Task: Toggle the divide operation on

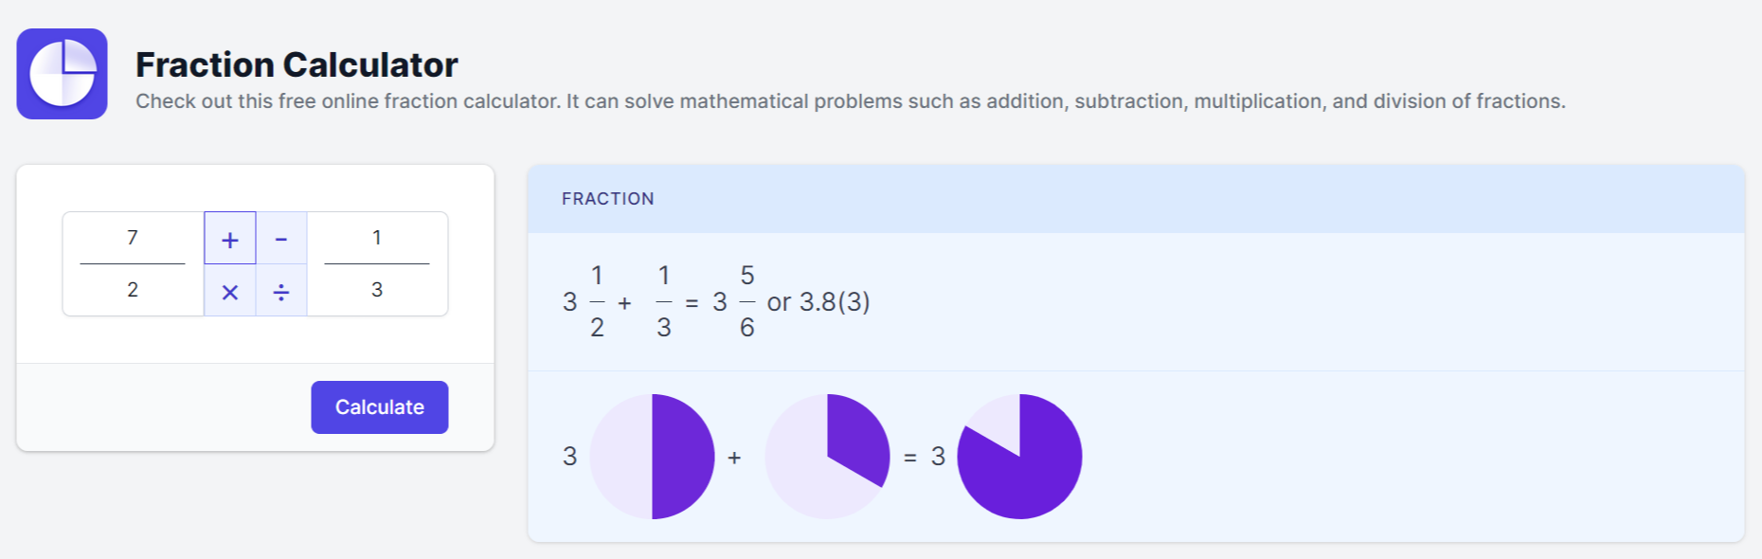Action: click(x=280, y=292)
